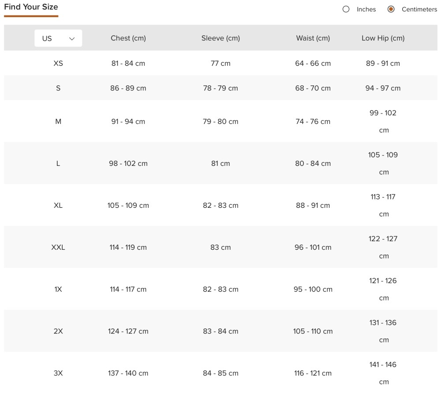Click the 78 - 79 cm sleeve value
This screenshot has width=441, height=398.
220,88
